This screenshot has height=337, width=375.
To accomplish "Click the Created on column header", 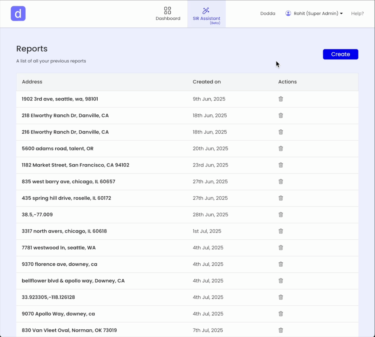I will (207, 82).
